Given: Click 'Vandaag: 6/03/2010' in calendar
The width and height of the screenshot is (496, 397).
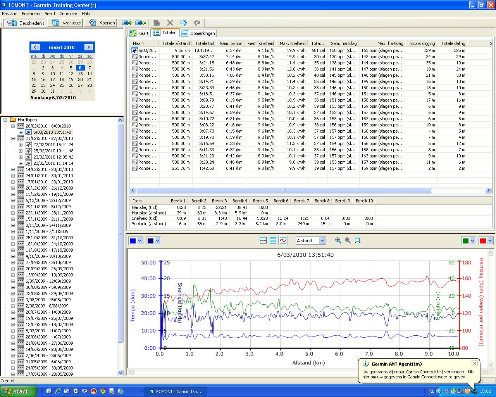Looking at the screenshot, I should click(x=53, y=98).
